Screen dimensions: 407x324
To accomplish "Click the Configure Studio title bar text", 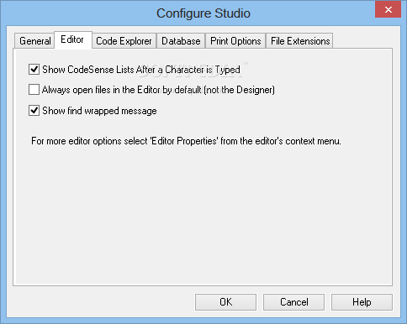I will click(x=203, y=13).
